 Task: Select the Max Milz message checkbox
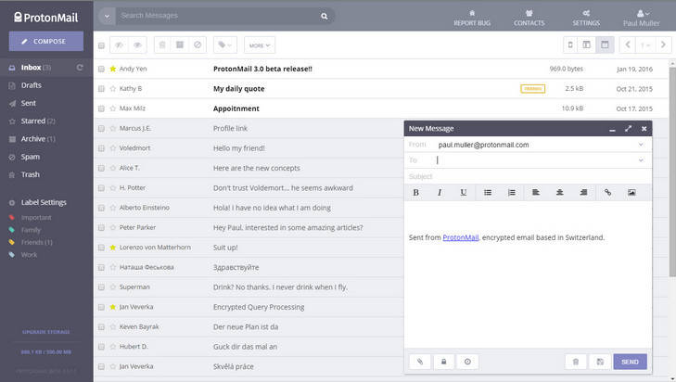pyautogui.click(x=101, y=108)
